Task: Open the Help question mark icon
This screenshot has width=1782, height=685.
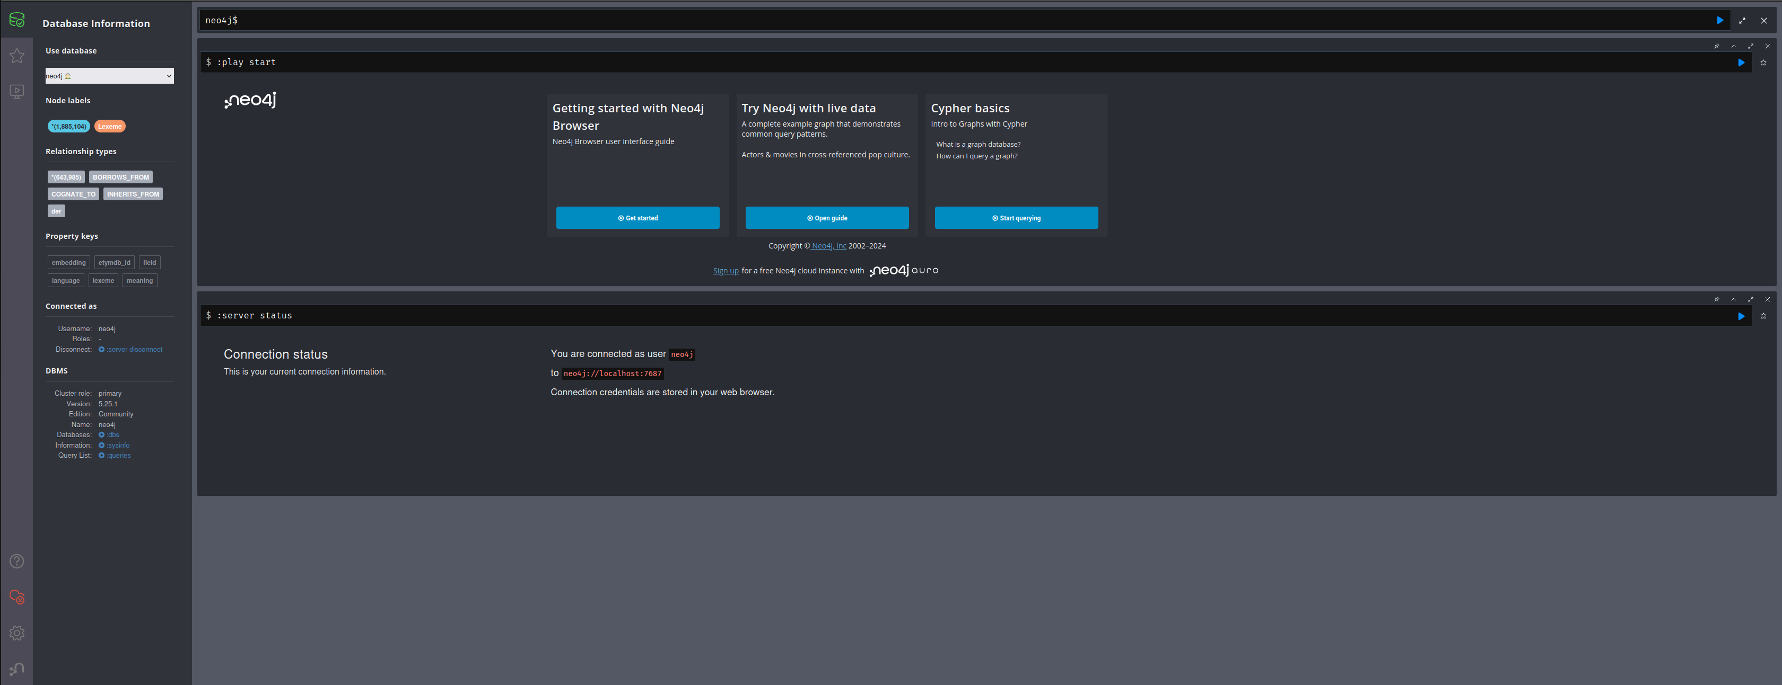Action: click(16, 561)
